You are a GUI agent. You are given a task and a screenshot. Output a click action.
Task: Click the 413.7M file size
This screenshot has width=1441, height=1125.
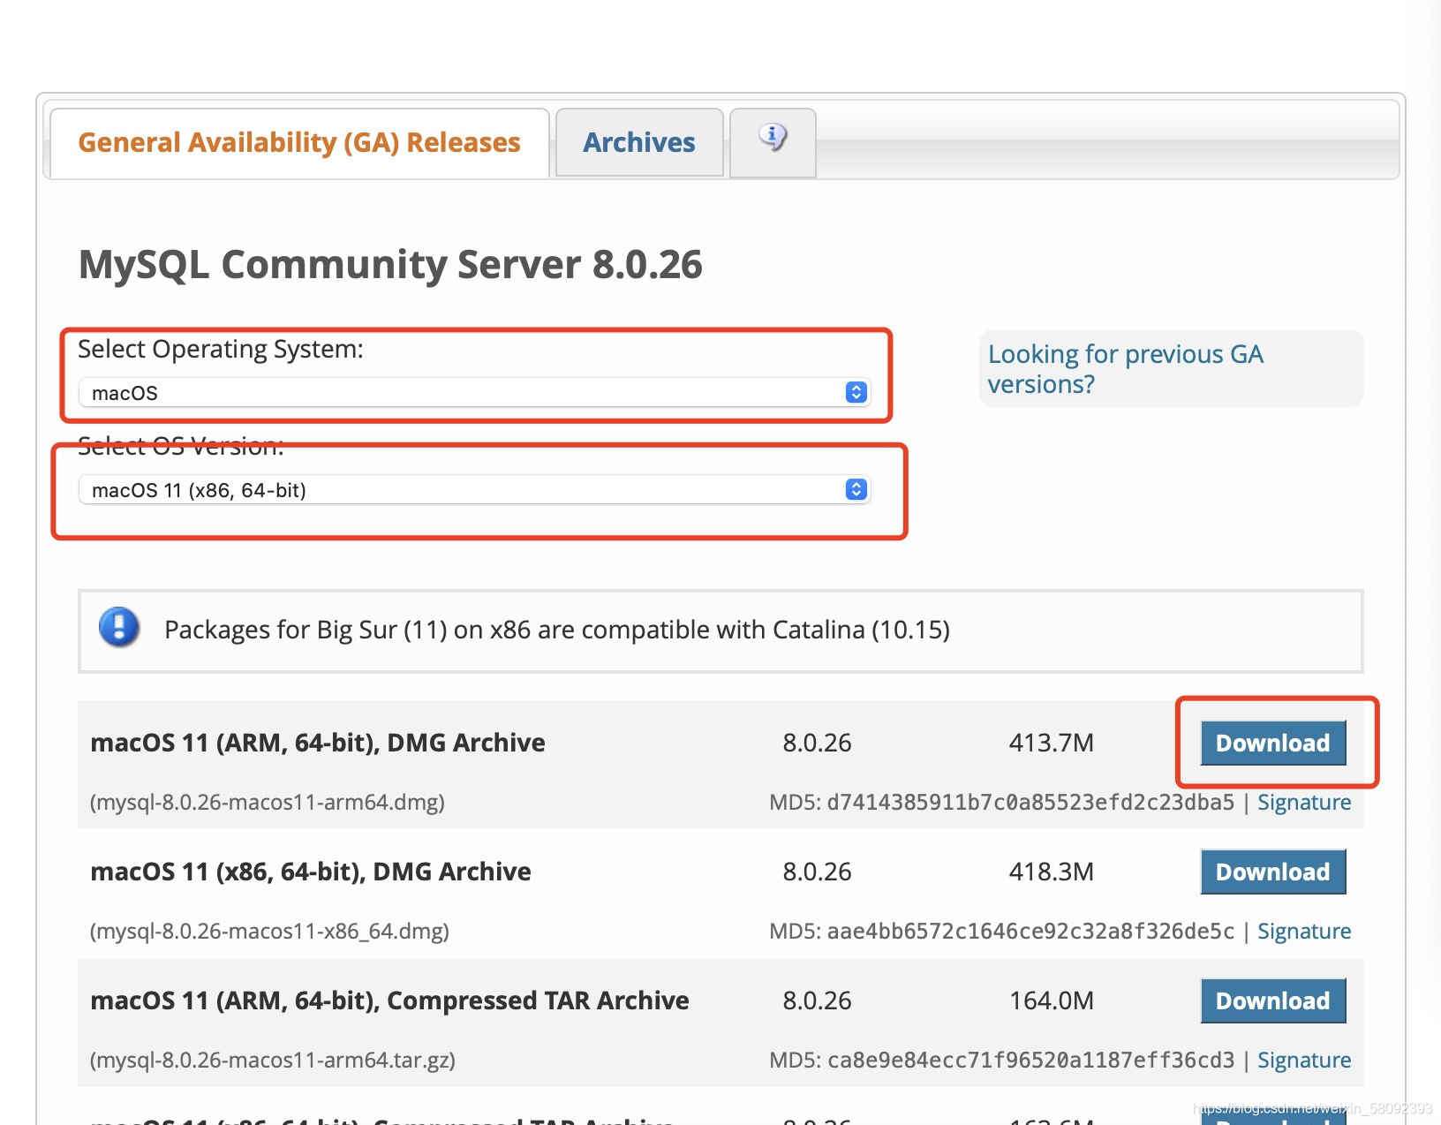[1051, 743]
